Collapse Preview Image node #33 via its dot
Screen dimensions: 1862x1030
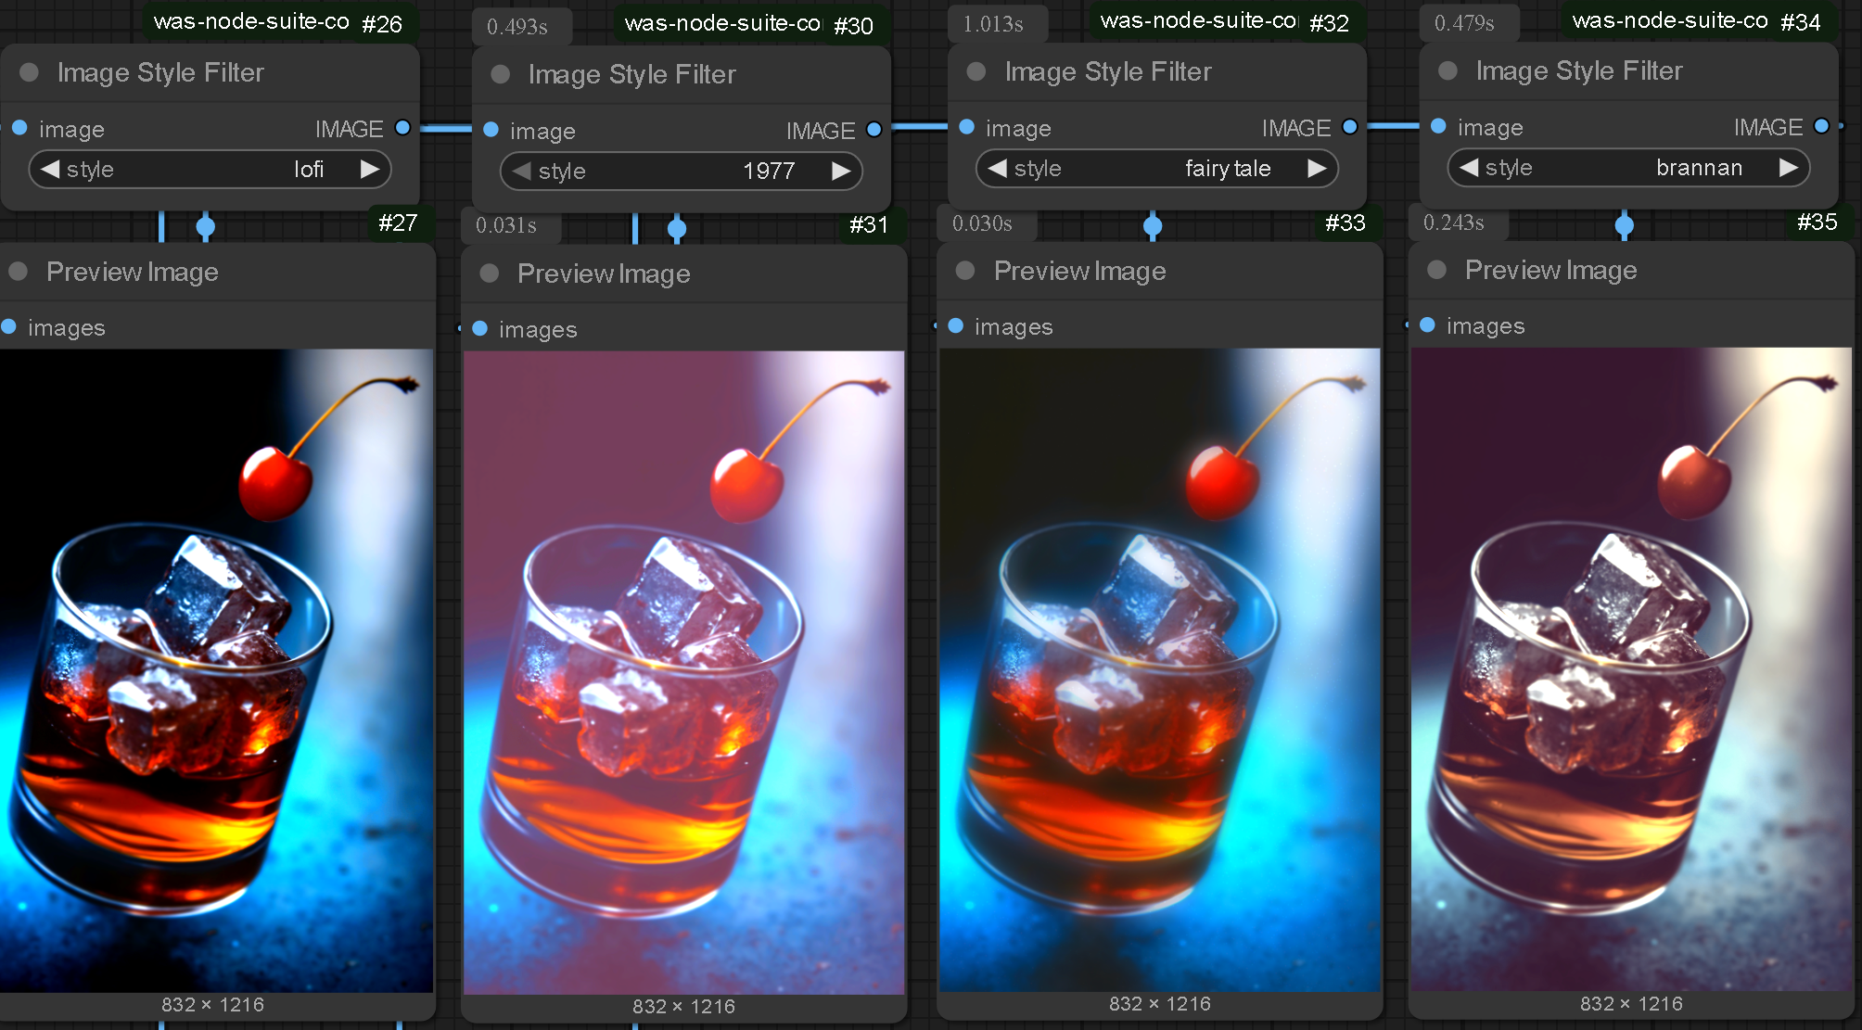point(965,270)
